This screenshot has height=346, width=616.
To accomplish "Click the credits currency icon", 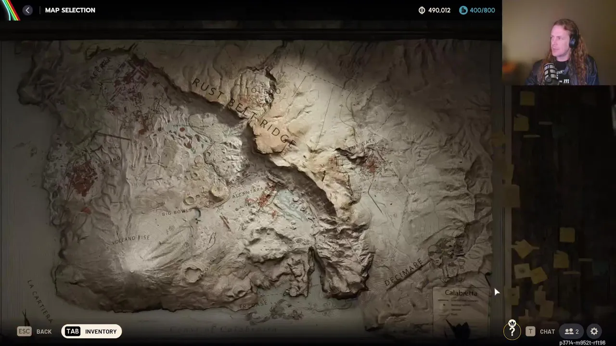I will pos(422,10).
